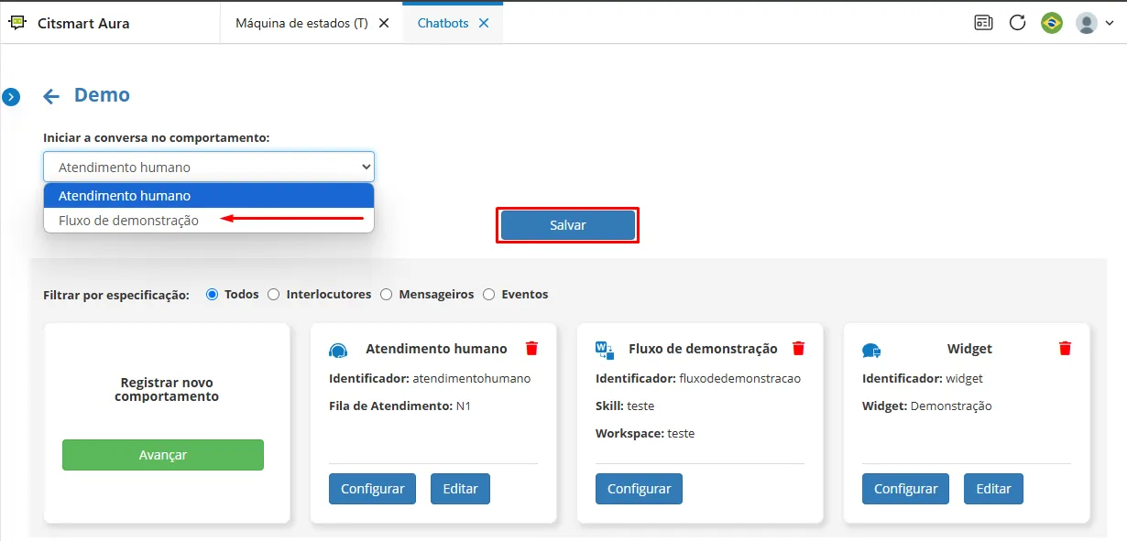Click the Fluxo de demonstração card title

(703, 349)
